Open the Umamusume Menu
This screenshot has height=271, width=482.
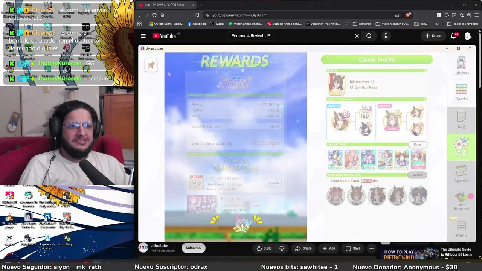tap(461, 229)
